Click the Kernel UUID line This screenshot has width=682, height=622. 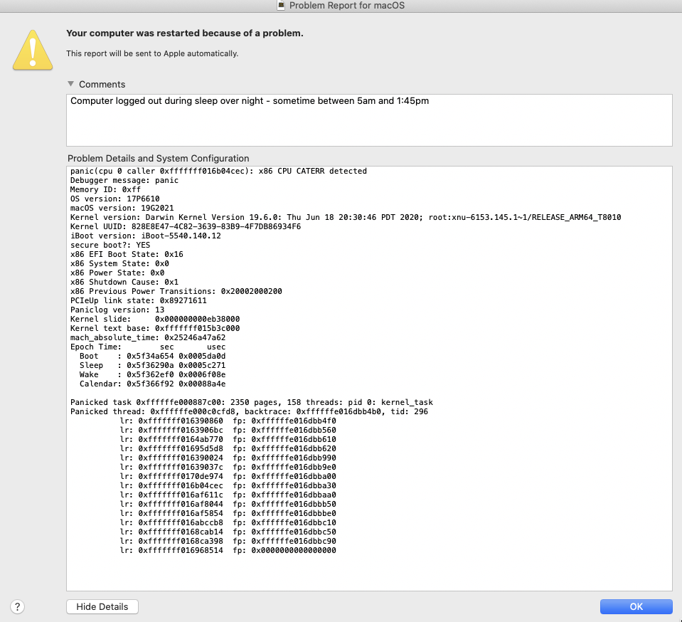point(186,226)
